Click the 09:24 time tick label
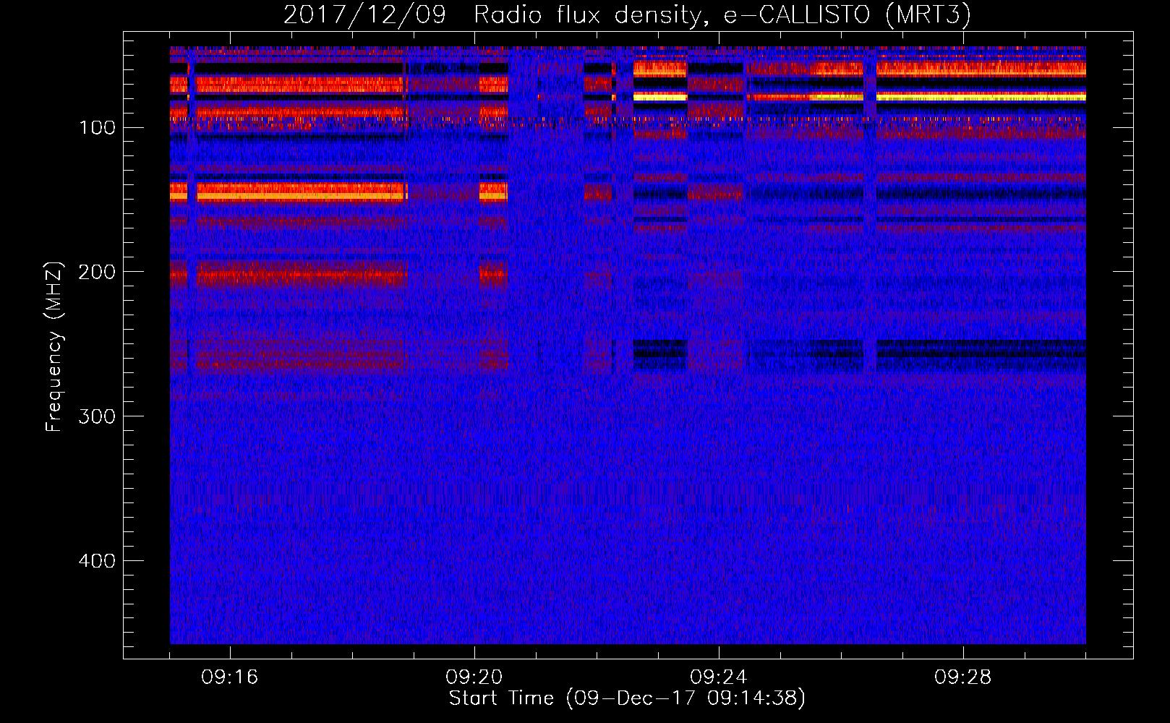This screenshot has width=1170, height=723. [x=718, y=677]
